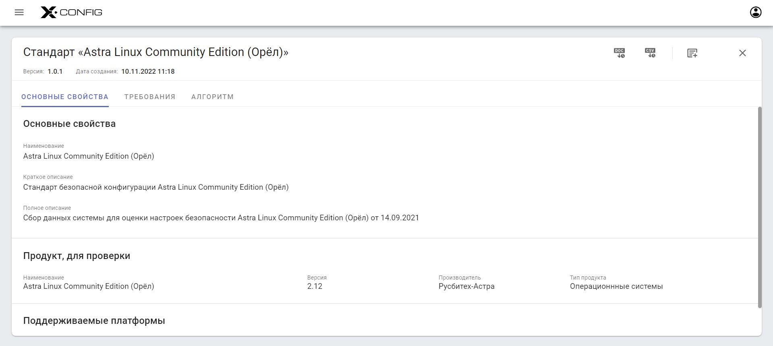Click the product version value 2.12
The height and width of the screenshot is (346, 773).
[x=315, y=286]
